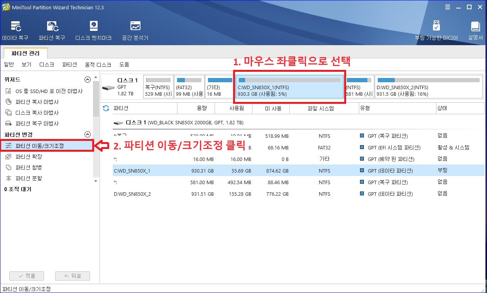Open the 디스크 menu

coord(47,64)
